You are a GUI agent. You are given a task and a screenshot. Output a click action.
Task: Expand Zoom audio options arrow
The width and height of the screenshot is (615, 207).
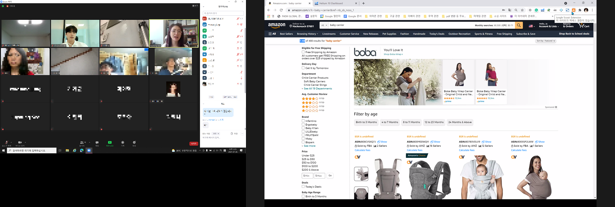point(11,142)
